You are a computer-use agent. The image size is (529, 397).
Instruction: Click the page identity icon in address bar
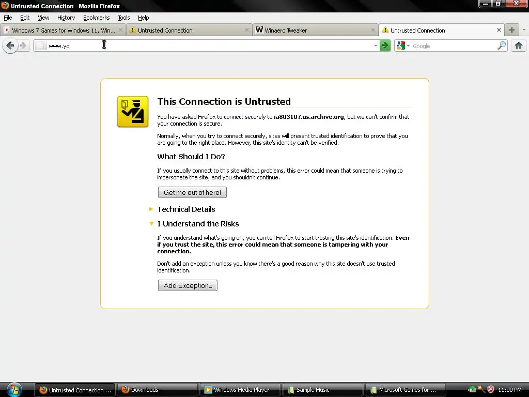(x=41, y=45)
